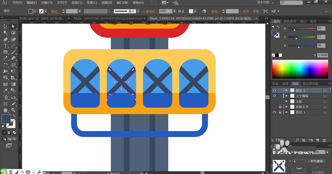
Task: Activate the Hand tool
Action: [x=6, y=110]
